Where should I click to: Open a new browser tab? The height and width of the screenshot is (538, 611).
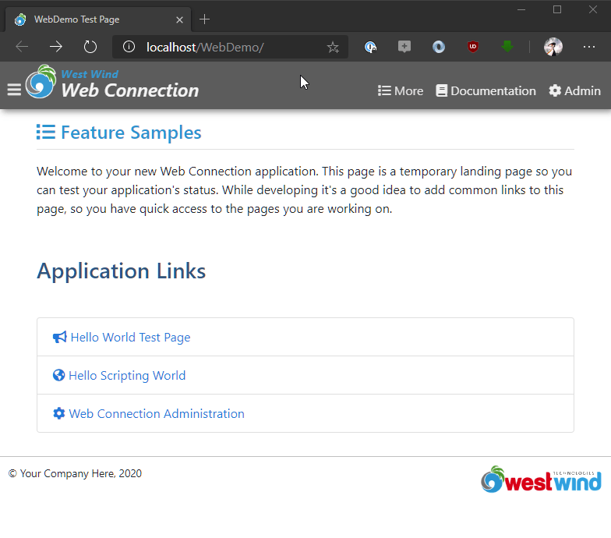(x=205, y=19)
